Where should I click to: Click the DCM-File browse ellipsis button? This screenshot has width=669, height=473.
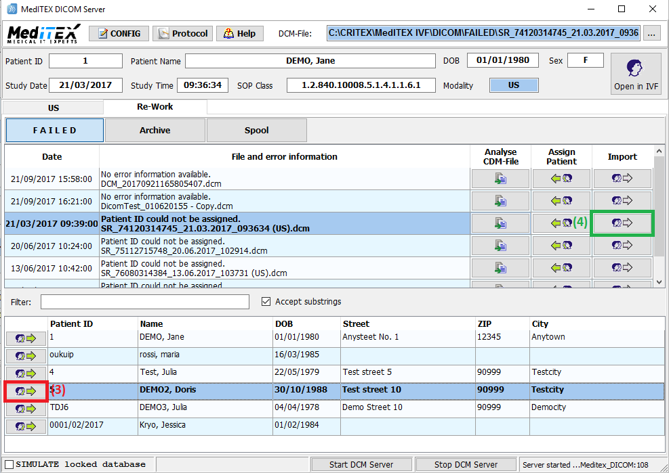tap(651, 33)
